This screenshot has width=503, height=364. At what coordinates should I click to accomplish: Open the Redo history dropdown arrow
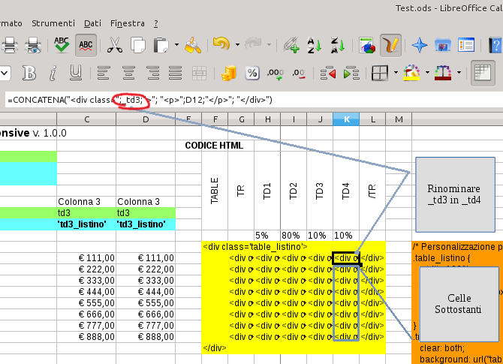coord(269,44)
